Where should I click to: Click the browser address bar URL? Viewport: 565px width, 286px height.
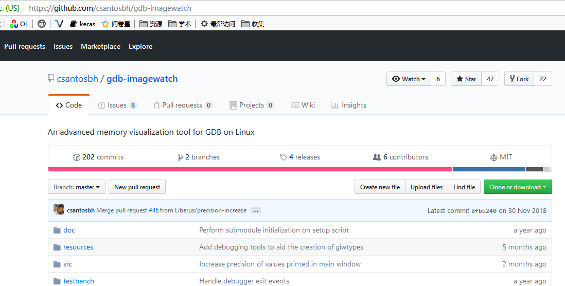point(110,8)
